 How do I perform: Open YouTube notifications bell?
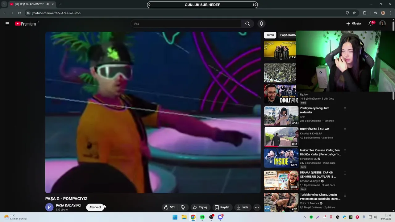[371, 24]
